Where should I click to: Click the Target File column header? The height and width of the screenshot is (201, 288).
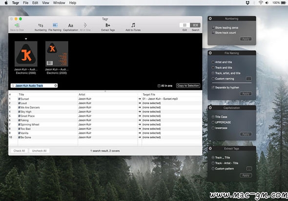pos(172,94)
